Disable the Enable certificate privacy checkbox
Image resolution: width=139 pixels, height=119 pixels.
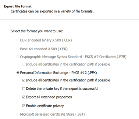24,106
